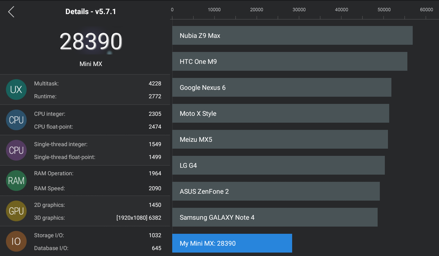Tap the Details - v5.7.1 title
This screenshot has height=256, width=439.
pyautogui.click(x=91, y=12)
